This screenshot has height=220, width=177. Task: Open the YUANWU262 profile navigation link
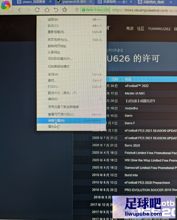pos(159,29)
